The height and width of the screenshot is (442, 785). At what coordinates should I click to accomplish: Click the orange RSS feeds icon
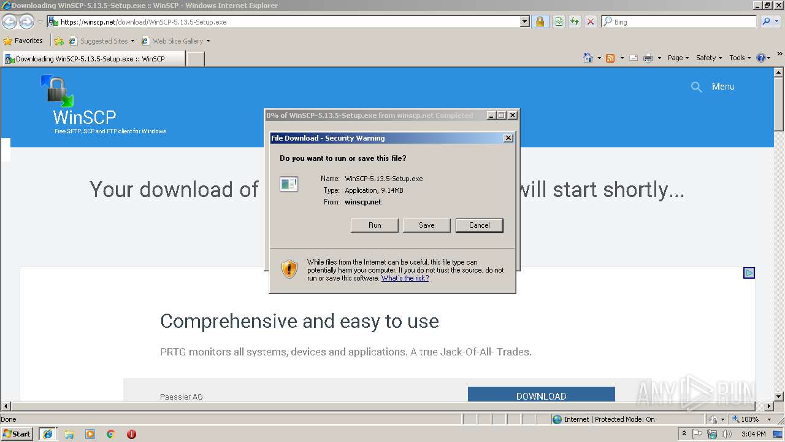(x=610, y=58)
